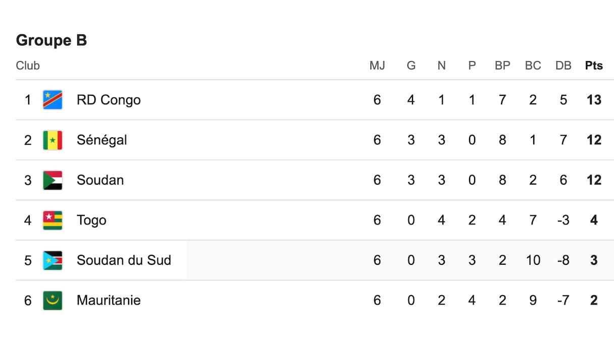Click the Togo flag icon
This screenshot has height=345, width=614.
(x=53, y=220)
